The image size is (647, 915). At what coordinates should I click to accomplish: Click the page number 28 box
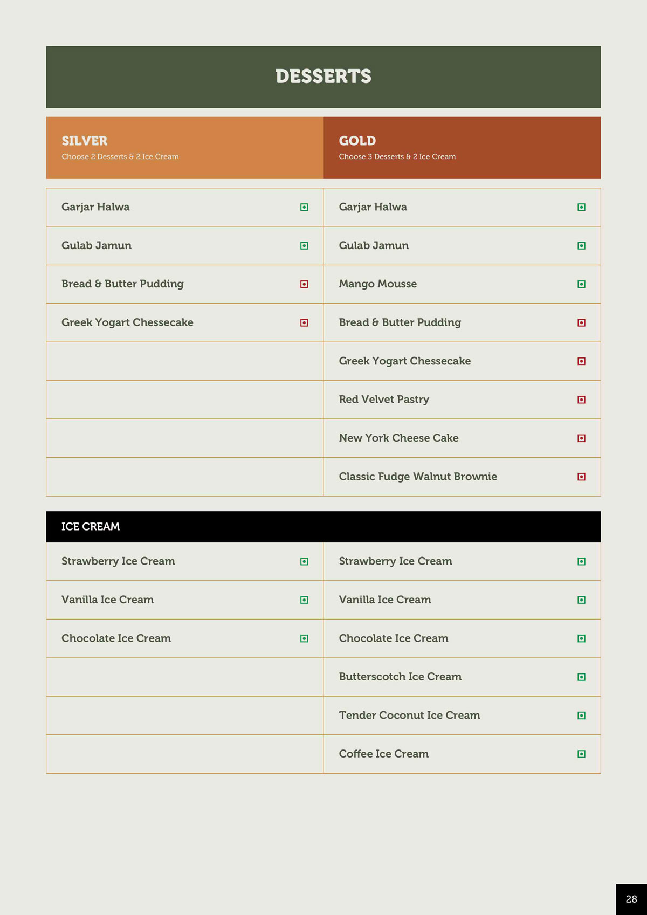[x=631, y=899]
